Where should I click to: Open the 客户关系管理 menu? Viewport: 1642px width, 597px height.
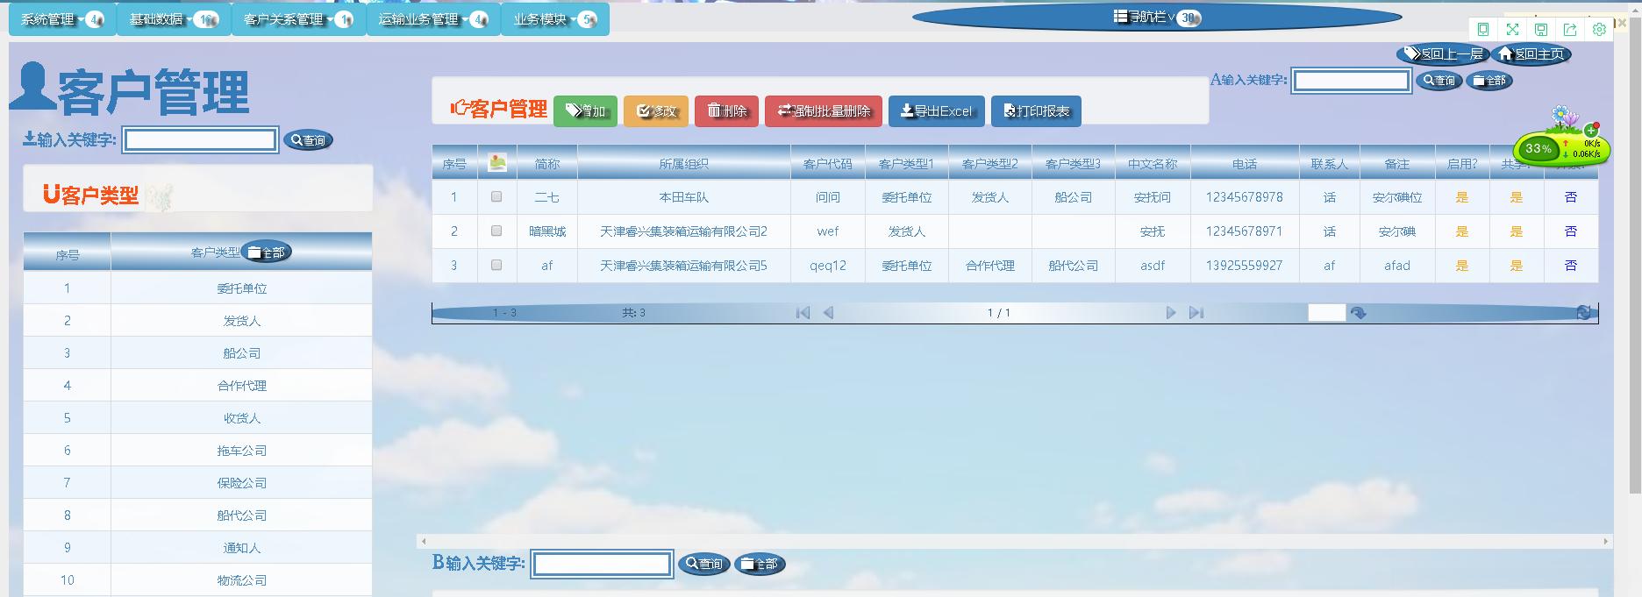(298, 19)
